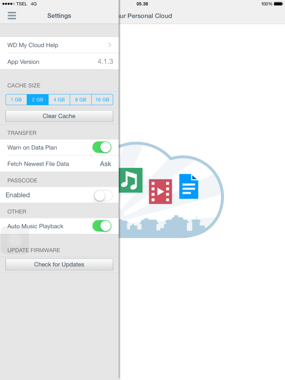The width and height of the screenshot is (285, 380).
Task: Enable the Passcode switch
Action: 103,195
